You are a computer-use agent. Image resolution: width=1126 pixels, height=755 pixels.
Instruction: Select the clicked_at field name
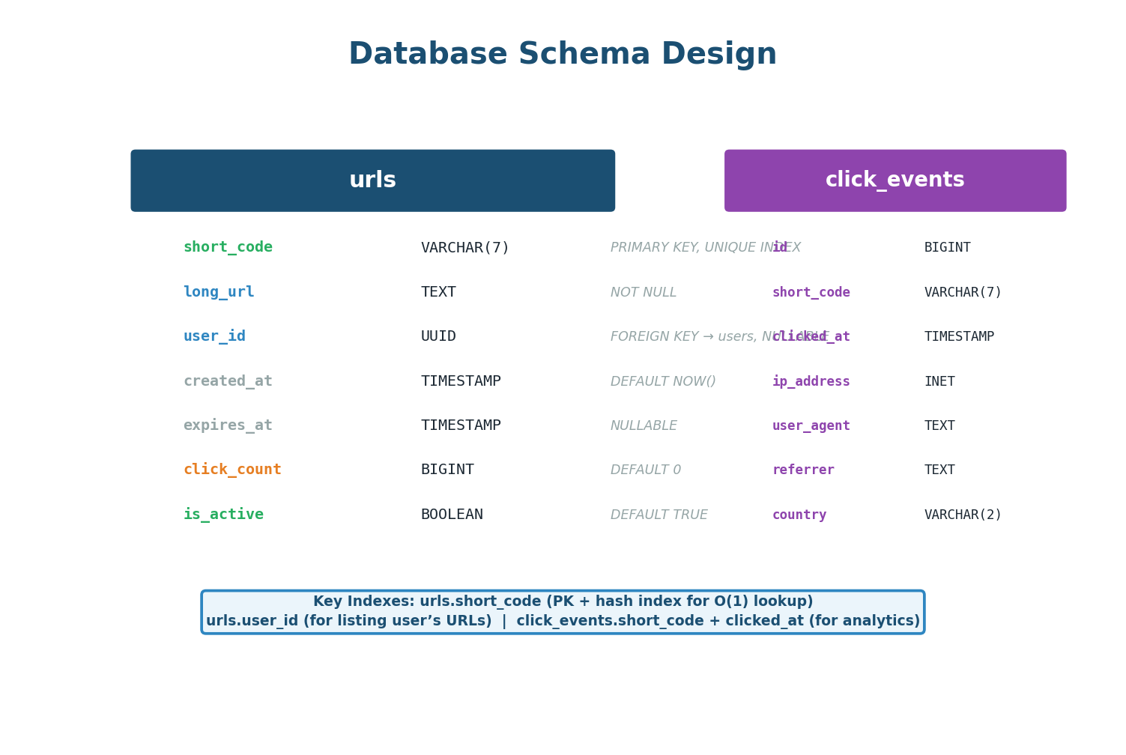811,336
